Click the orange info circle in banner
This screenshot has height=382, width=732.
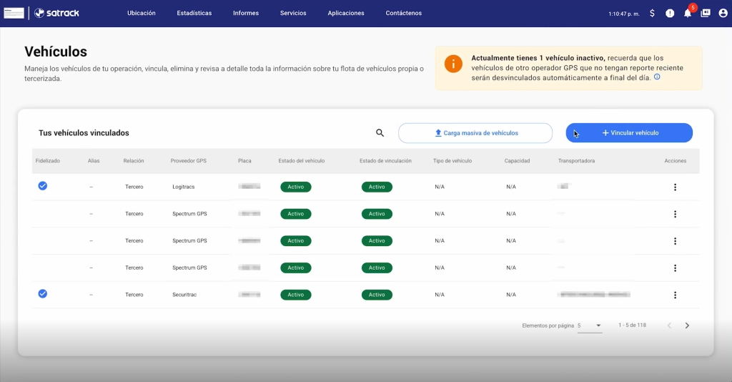click(x=452, y=64)
